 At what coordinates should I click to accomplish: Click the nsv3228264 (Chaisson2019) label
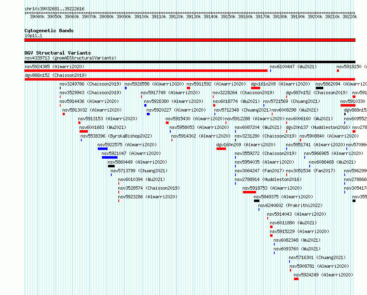[243, 93]
